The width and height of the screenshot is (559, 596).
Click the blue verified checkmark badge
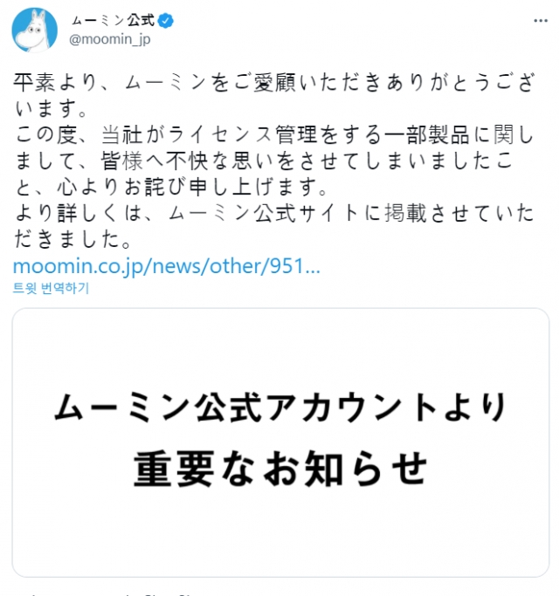point(166,21)
